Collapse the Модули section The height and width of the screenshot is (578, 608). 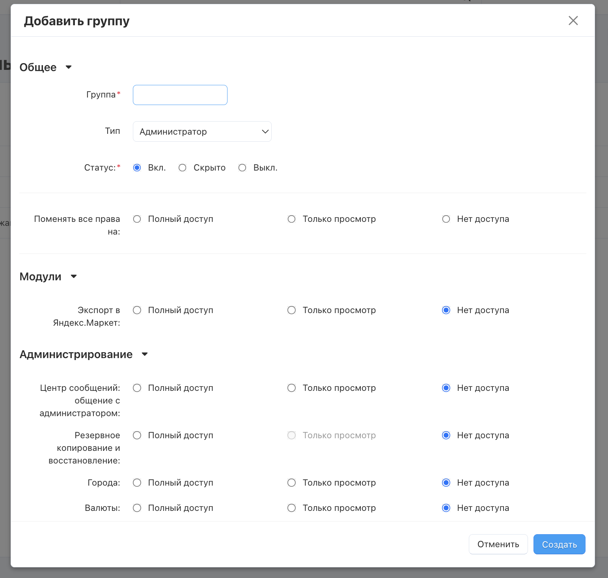point(73,276)
